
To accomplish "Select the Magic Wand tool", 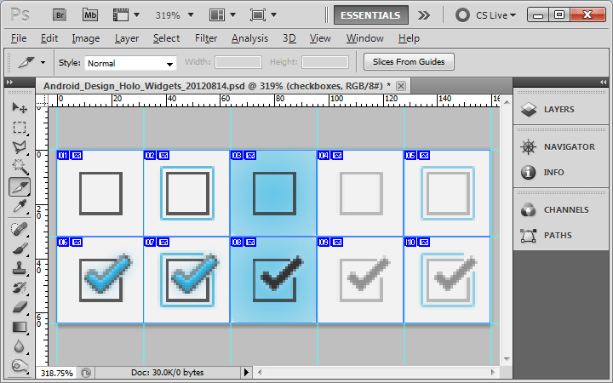I will [x=19, y=167].
